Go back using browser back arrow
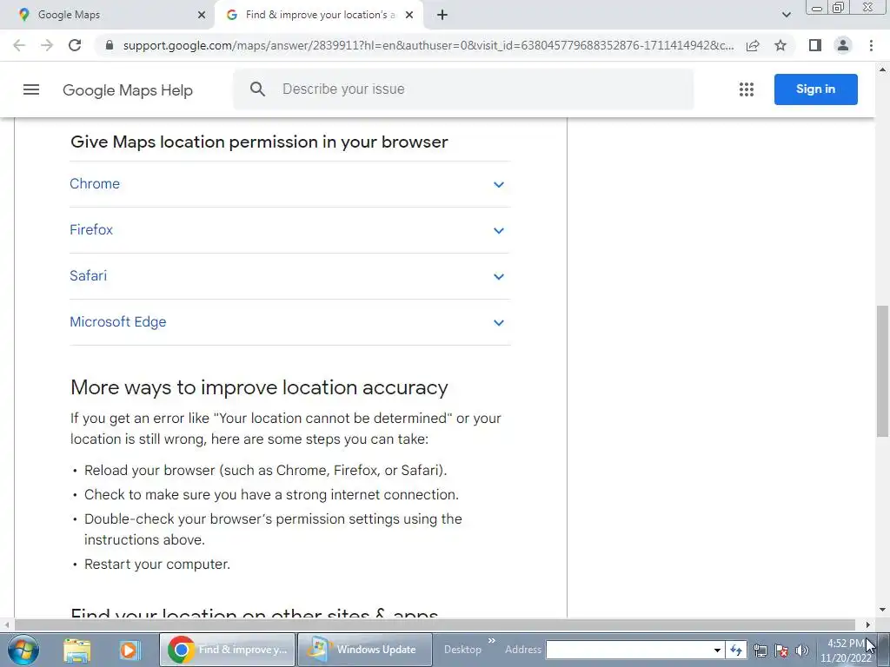 point(19,45)
